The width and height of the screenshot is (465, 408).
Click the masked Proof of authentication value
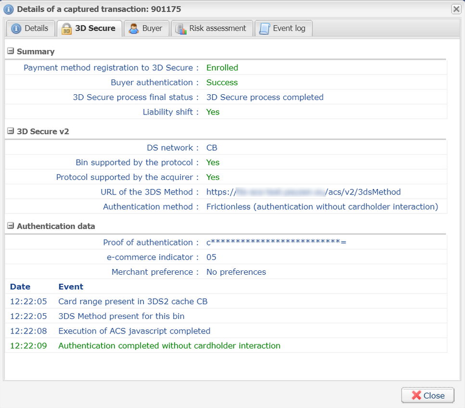[x=276, y=242]
